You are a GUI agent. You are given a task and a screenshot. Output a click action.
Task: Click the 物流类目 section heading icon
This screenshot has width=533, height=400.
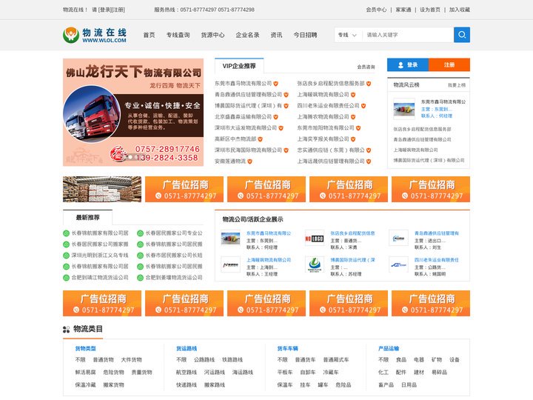point(67,329)
